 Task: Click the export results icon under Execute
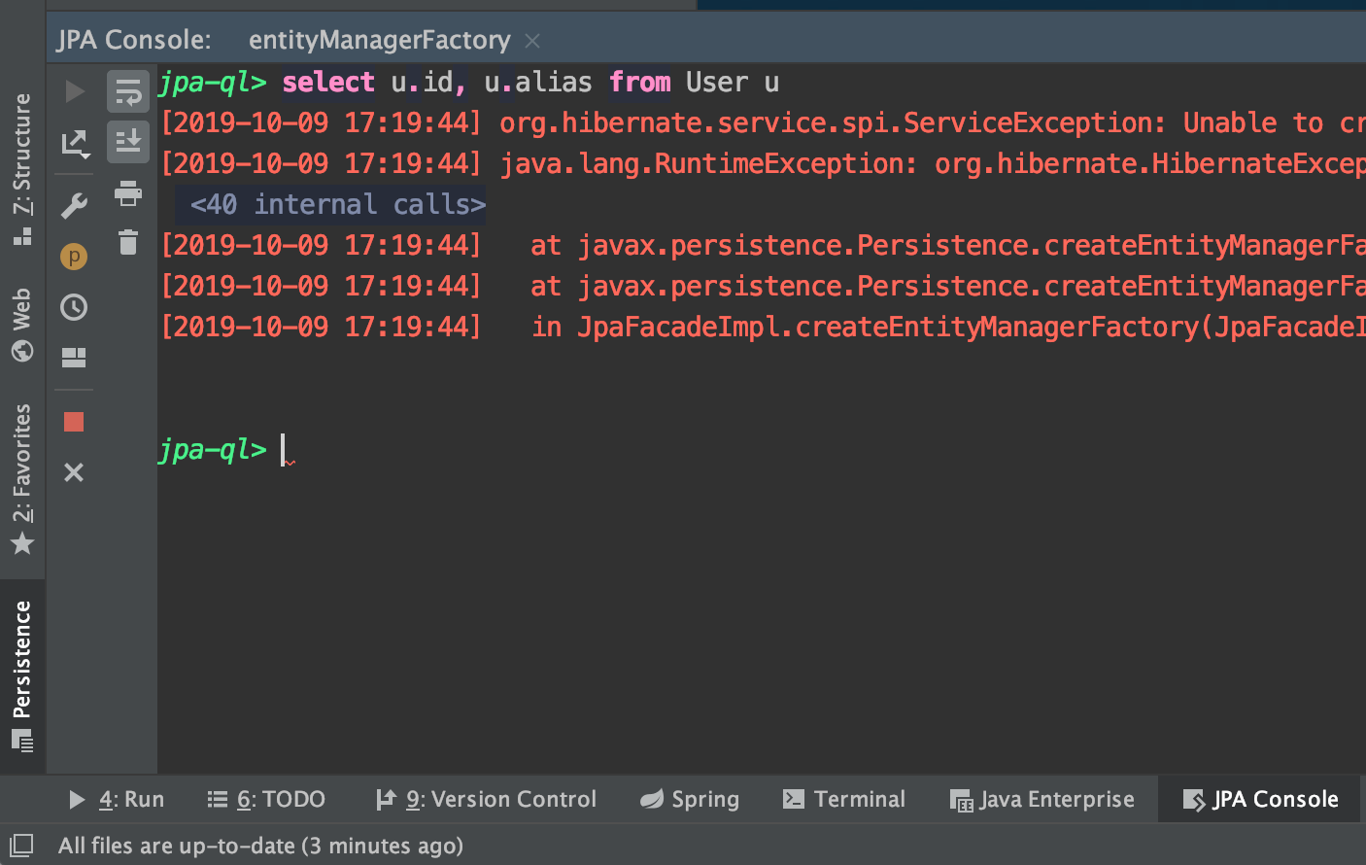coord(75,144)
